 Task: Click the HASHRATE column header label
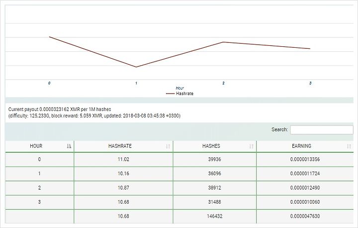tap(120, 146)
